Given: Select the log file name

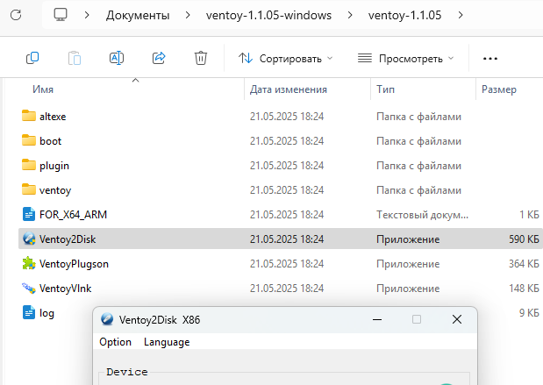Looking at the screenshot, I should point(46,313).
